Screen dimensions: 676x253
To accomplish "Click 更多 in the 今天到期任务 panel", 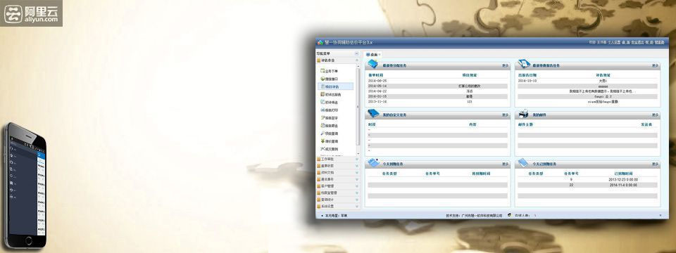I will click(505, 164).
